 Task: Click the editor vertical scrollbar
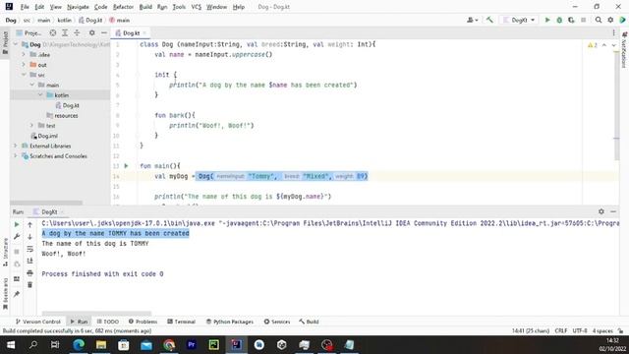pyautogui.click(x=616, y=106)
